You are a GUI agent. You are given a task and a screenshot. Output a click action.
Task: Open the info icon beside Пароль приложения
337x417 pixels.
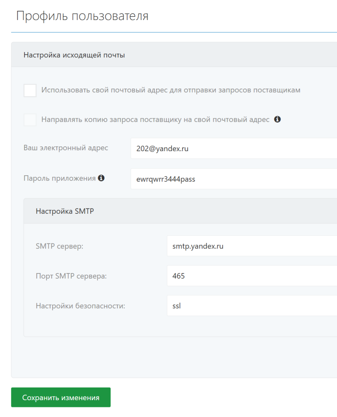pos(101,178)
